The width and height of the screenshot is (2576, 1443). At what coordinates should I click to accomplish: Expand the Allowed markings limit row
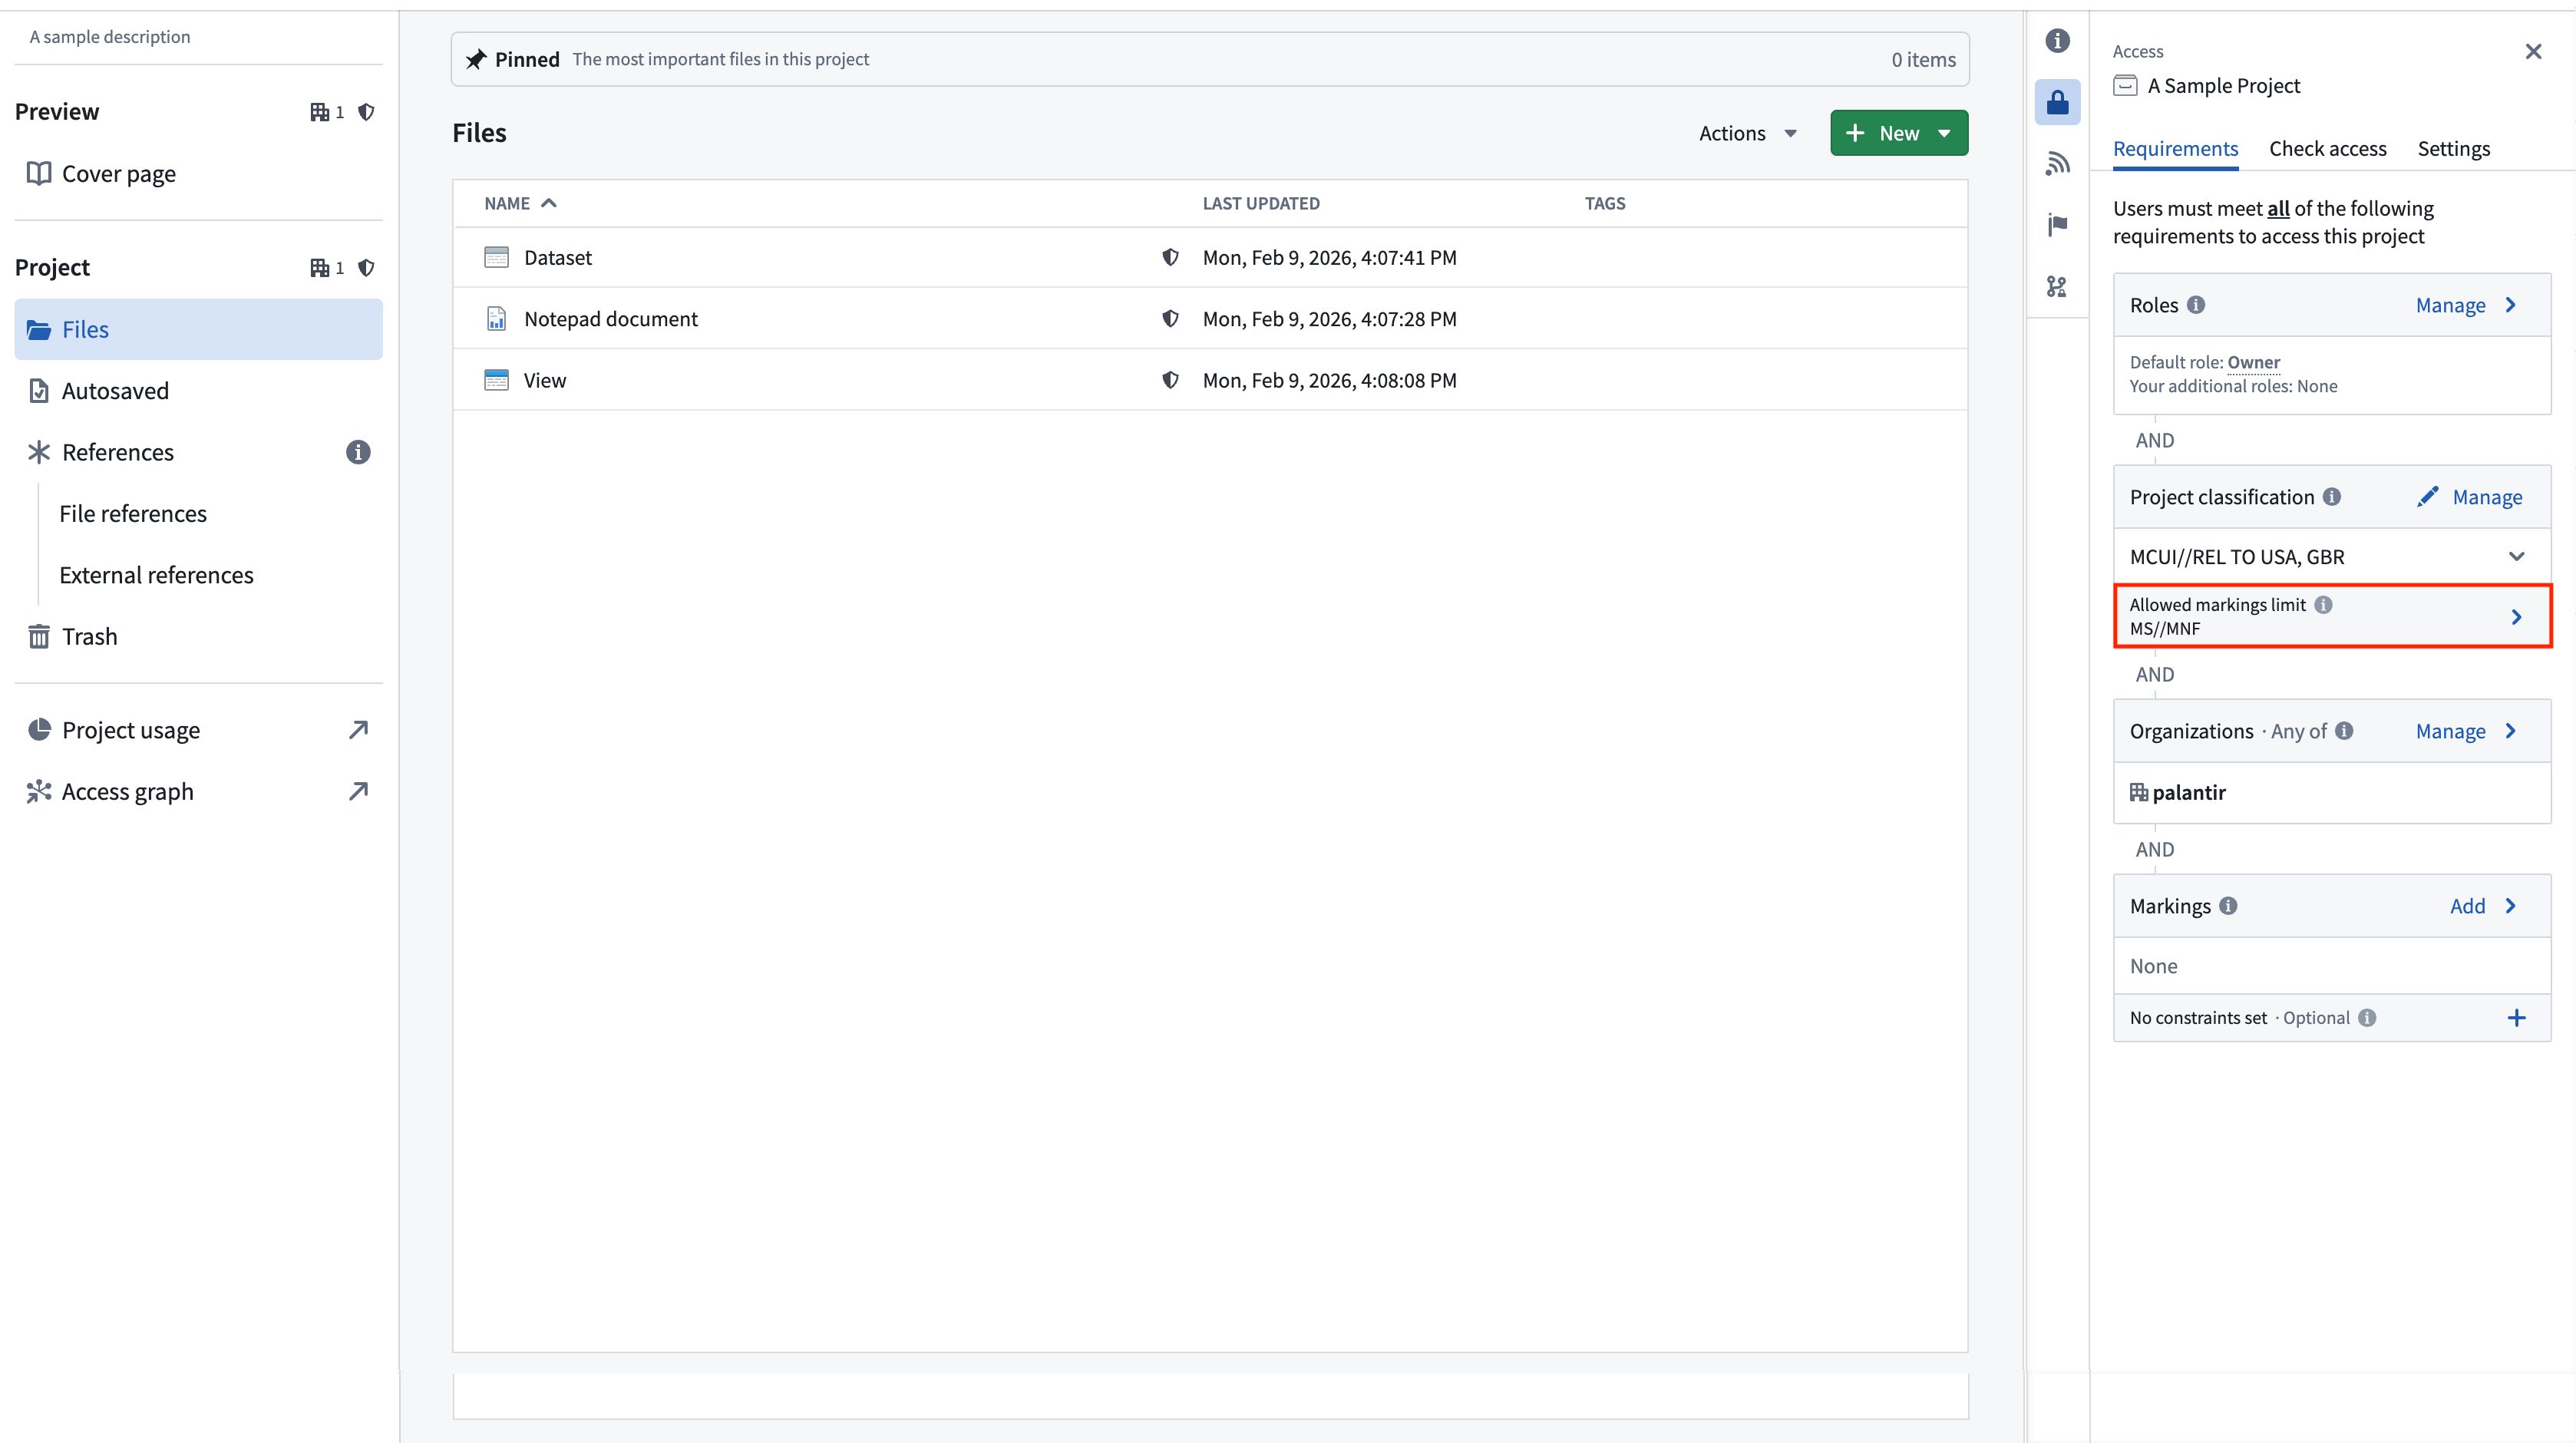click(x=2516, y=616)
